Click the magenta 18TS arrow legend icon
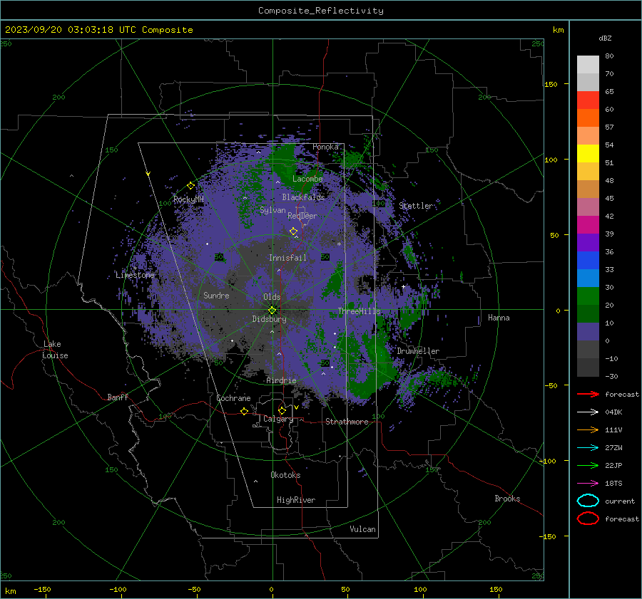Screen dimensions: 642x599 pos(588,484)
